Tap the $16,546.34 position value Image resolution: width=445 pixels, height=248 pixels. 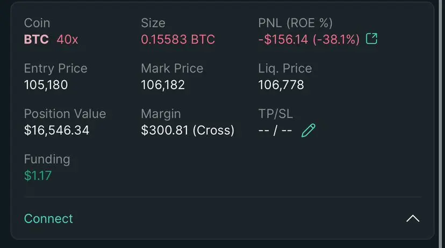pos(57,130)
